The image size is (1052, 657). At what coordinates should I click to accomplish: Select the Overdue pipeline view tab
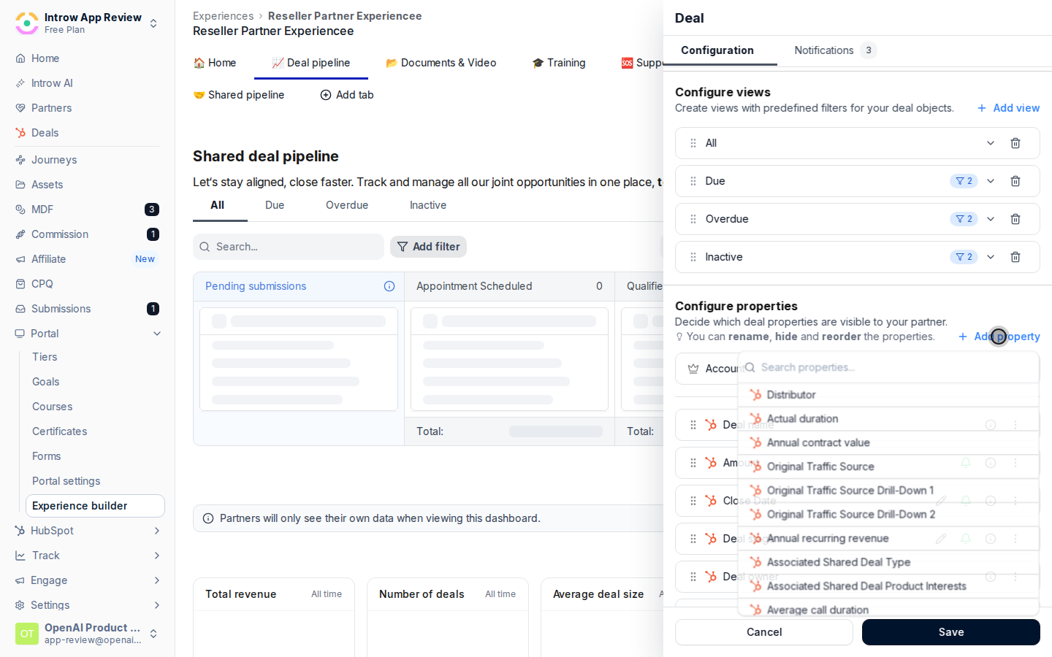pos(347,205)
